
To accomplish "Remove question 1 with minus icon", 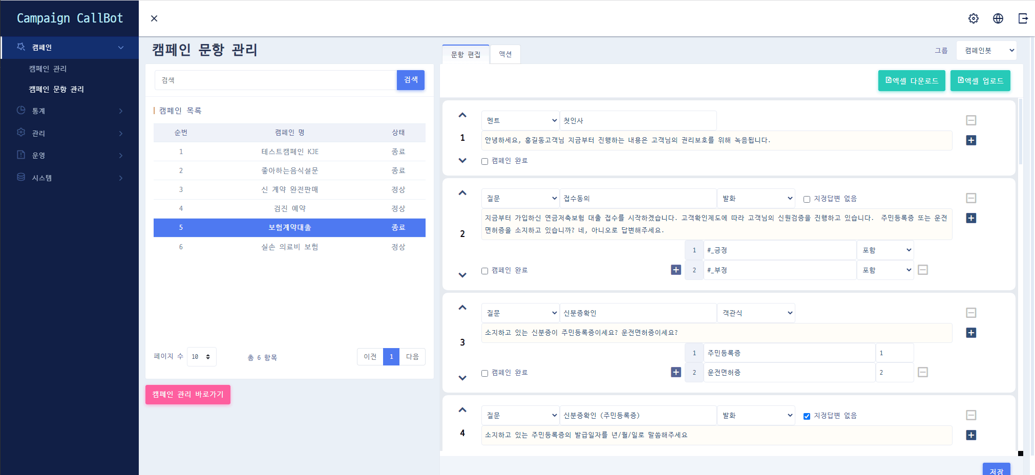I will pos(970,120).
